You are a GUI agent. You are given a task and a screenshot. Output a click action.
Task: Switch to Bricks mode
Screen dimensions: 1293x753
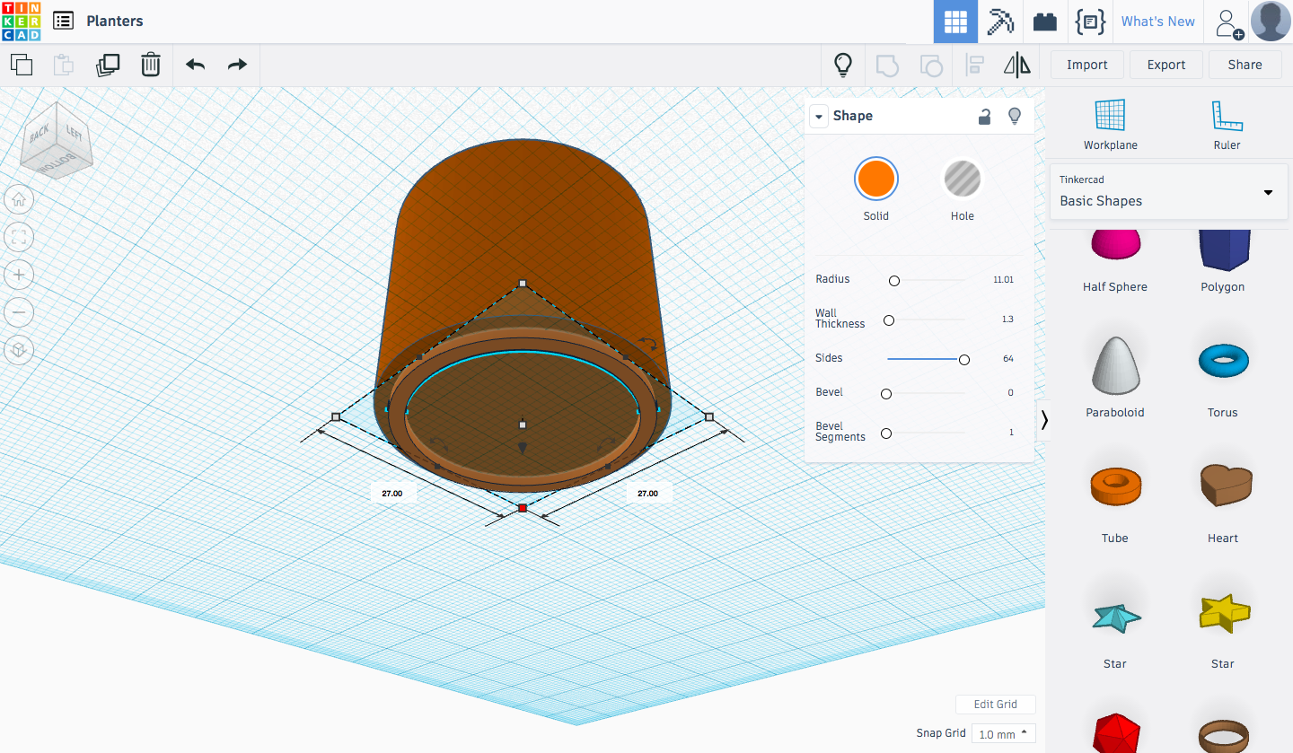1044,22
